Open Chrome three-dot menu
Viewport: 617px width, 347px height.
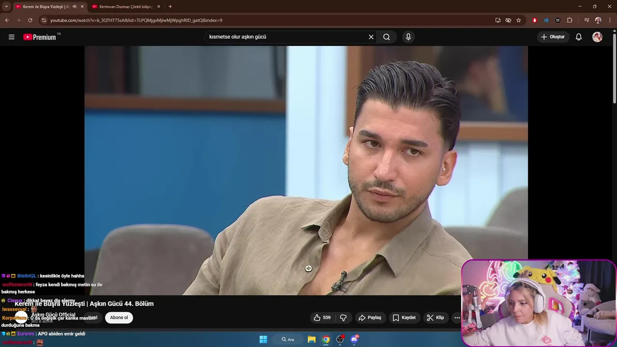point(610,20)
